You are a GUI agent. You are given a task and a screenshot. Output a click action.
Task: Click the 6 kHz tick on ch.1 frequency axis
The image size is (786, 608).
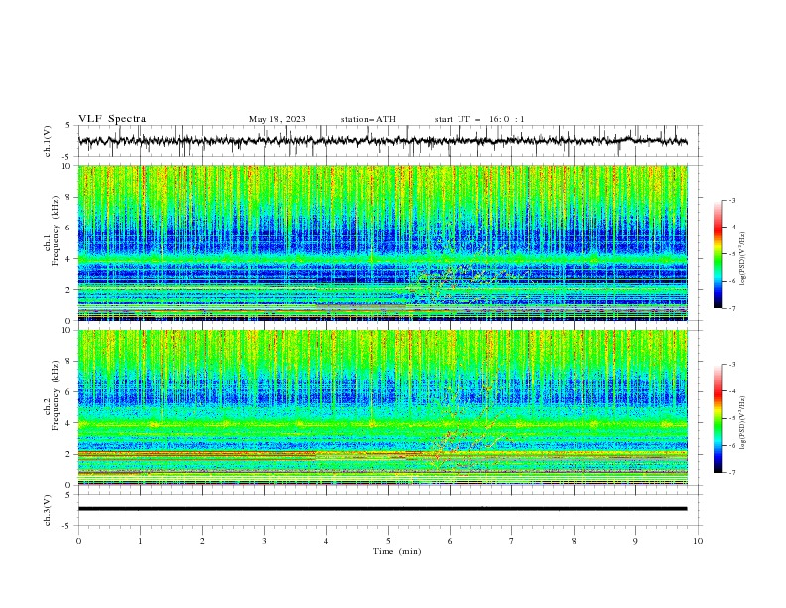tap(69, 228)
